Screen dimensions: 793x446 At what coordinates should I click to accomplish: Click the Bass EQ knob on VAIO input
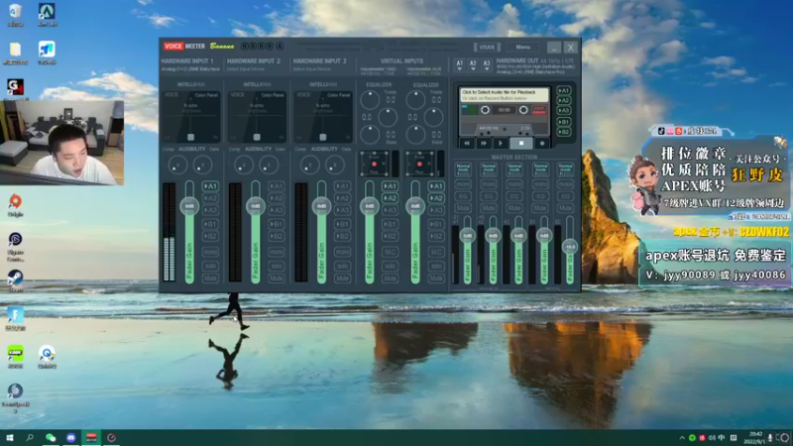[370, 135]
